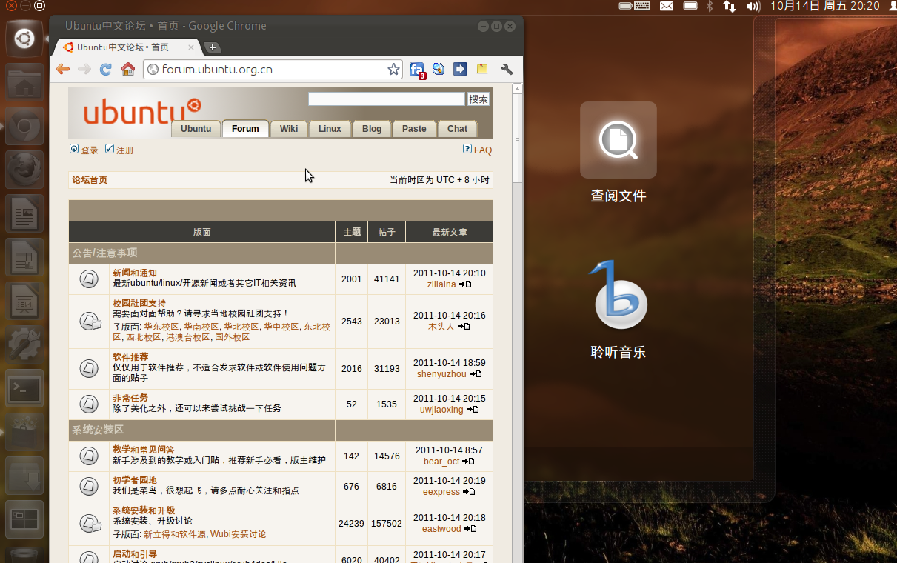The image size is (897, 563).
Task: Open the FAQ link
Action: point(483,150)
